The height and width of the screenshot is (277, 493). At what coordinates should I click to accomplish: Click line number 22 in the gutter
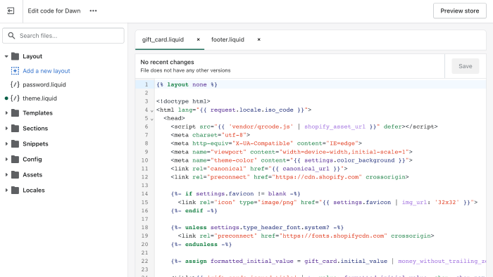tap(144, 262)
